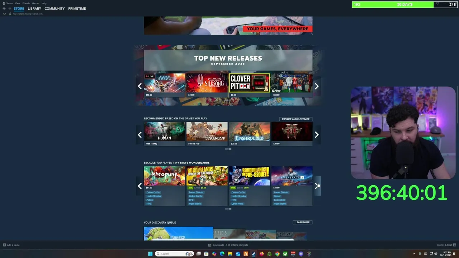Go back in the Recommended carousel
Viewport: 459px width, 258px height.
pos(139,135)
